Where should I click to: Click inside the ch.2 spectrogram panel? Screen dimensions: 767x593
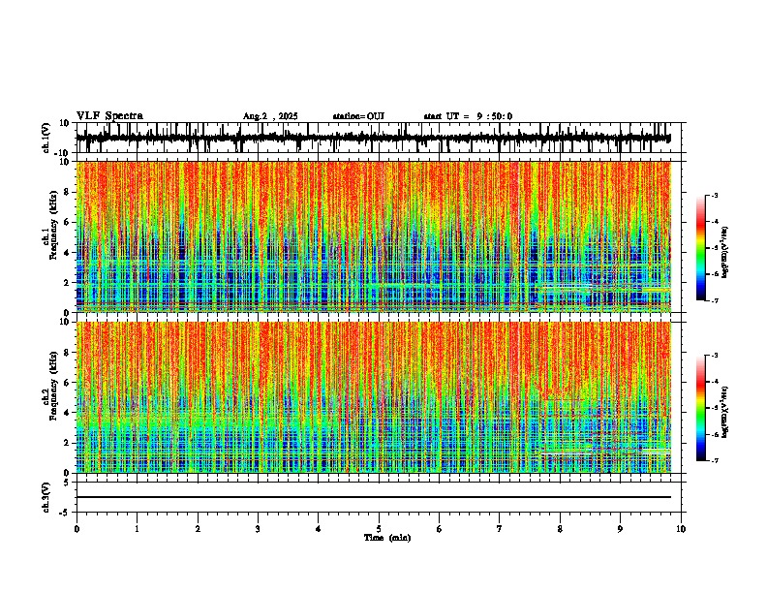coord(373,397)
